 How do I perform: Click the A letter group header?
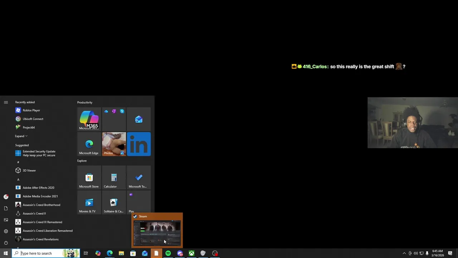[18, 179]
